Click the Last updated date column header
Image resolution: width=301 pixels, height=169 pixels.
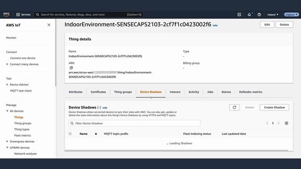click(x=234, y=134)
